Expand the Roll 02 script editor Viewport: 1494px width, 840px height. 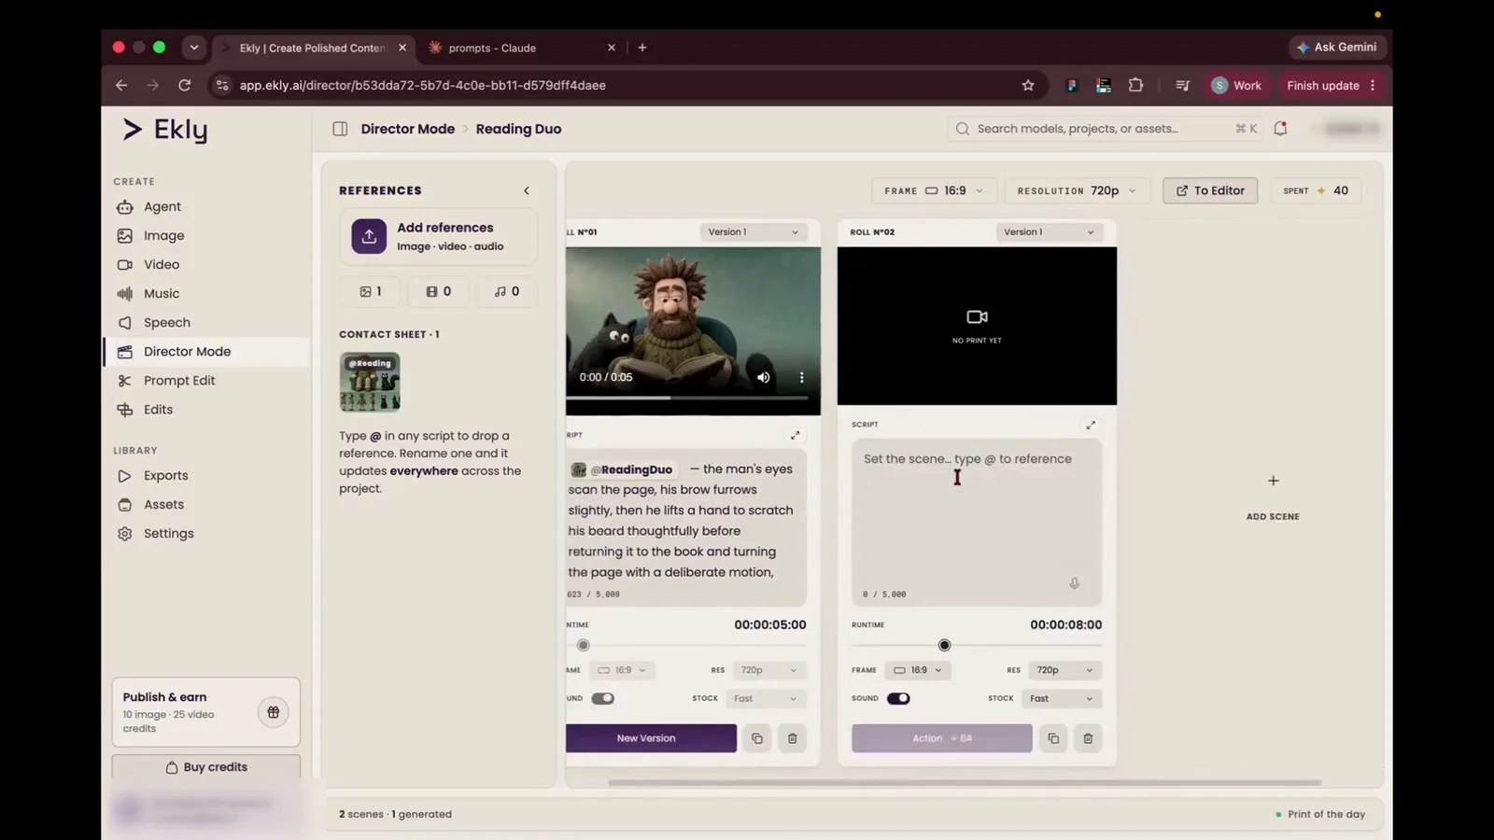coord(1091,425)
